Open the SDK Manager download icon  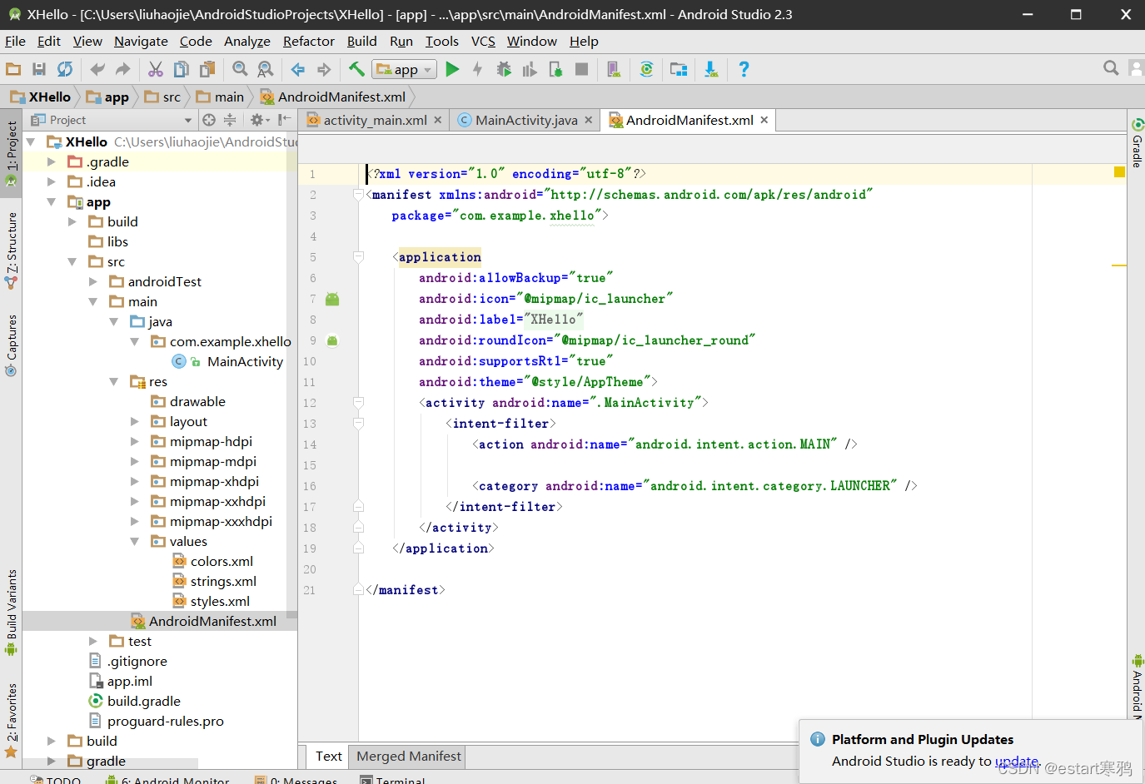[710, 70]
